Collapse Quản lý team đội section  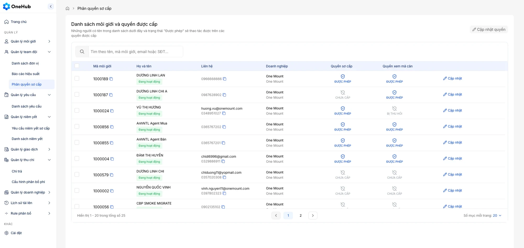(x=28, y=52)
